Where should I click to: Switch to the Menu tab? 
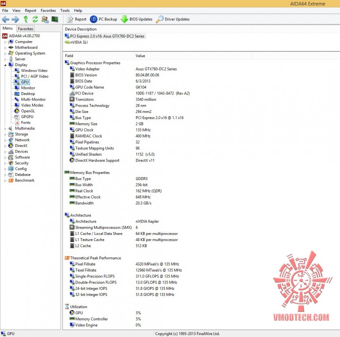pos(8,28)
